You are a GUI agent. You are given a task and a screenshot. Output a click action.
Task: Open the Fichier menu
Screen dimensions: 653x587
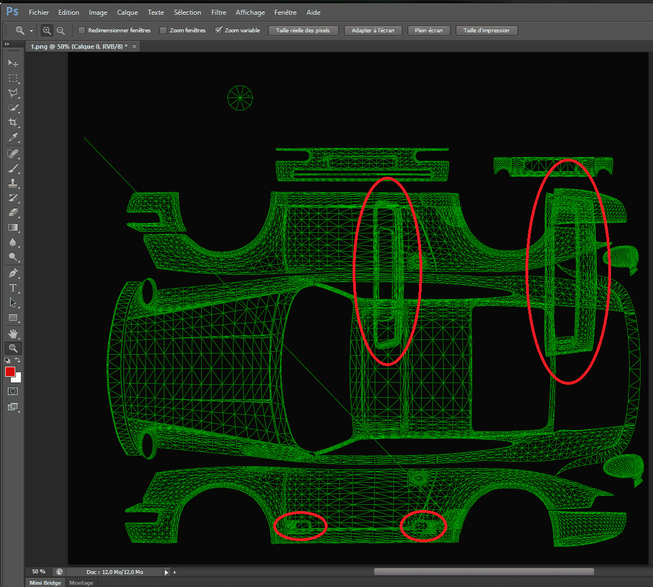pyautogui.click(x=39, y=12)
